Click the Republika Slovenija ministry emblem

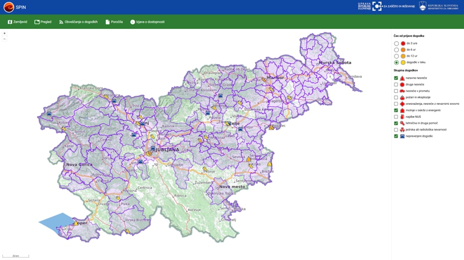(x=423, y=6)
